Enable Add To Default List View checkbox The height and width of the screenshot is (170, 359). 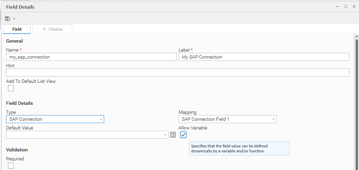tap(11, 88)
